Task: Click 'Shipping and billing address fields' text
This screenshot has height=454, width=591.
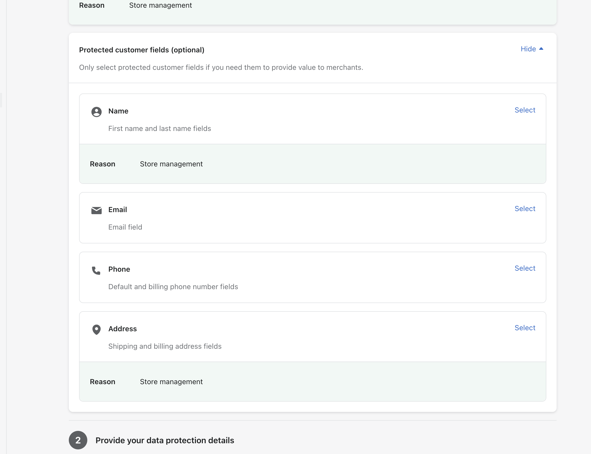Action: tap(165, 346)
